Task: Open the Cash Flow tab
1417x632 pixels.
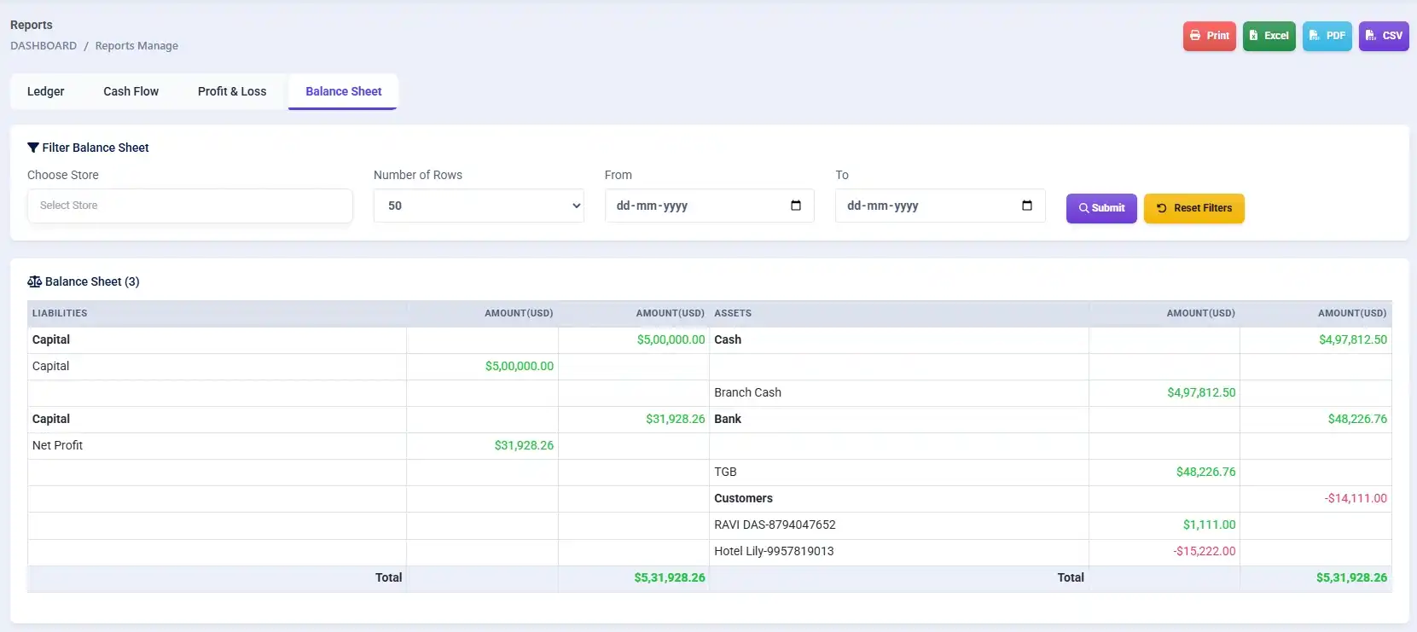Action: (131, 91)
